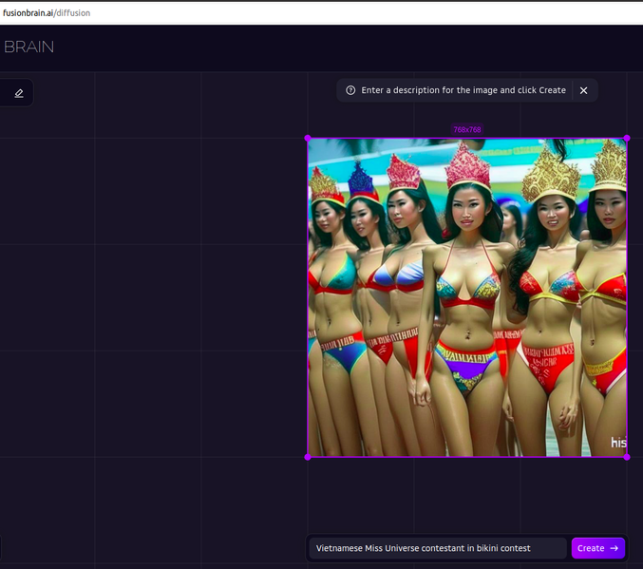Click the question mark help icon
Screen dimensions: 643x569
(x=350, y=90)
